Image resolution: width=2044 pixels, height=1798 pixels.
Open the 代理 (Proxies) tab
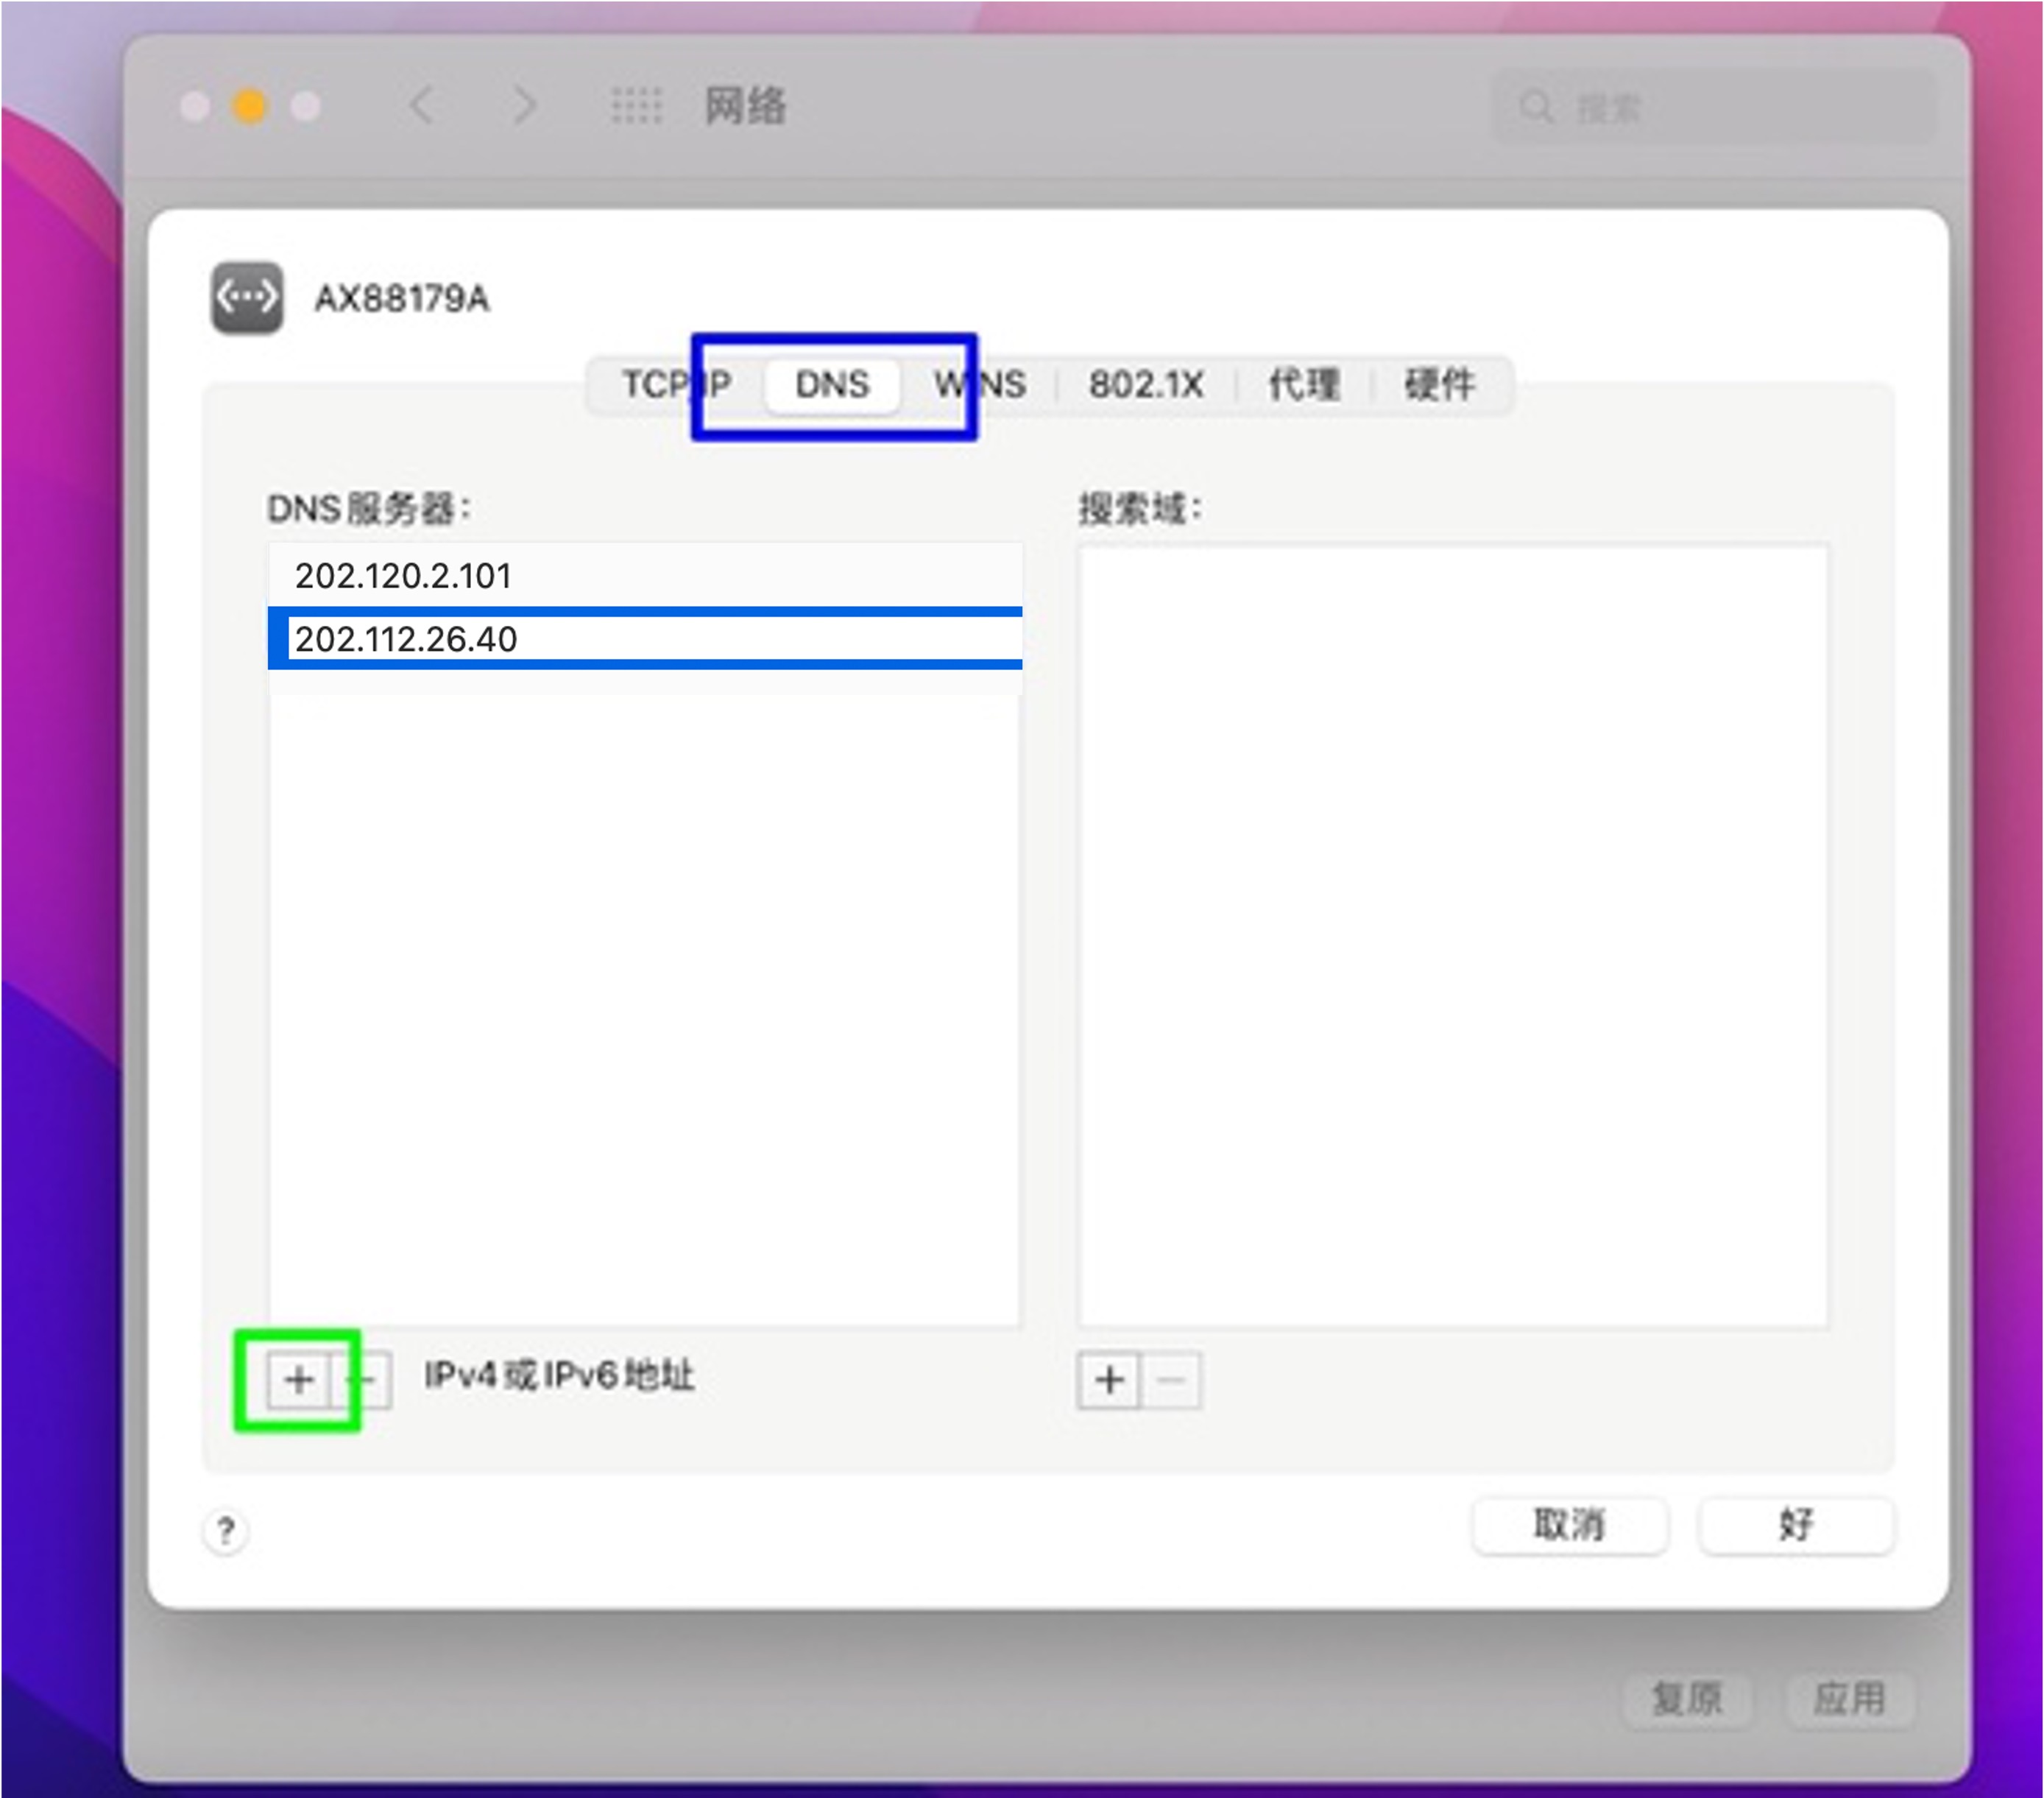pyautogui.click(x=1304, y=384)
